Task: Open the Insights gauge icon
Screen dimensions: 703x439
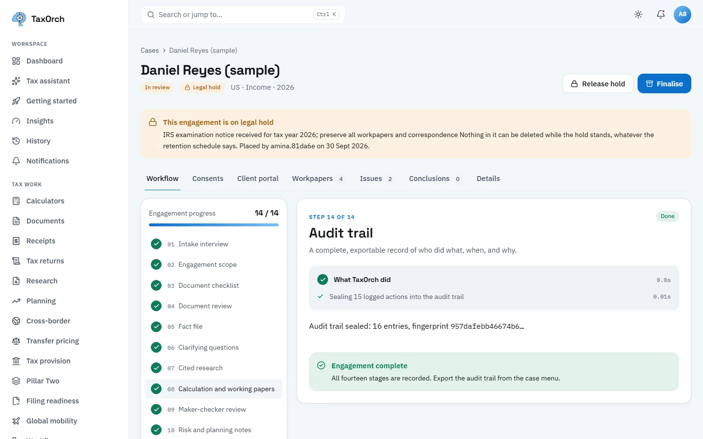Action: pos(16,121)
